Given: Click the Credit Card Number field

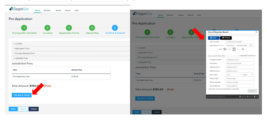Looking at the screenshot, I should click(240, 42).
